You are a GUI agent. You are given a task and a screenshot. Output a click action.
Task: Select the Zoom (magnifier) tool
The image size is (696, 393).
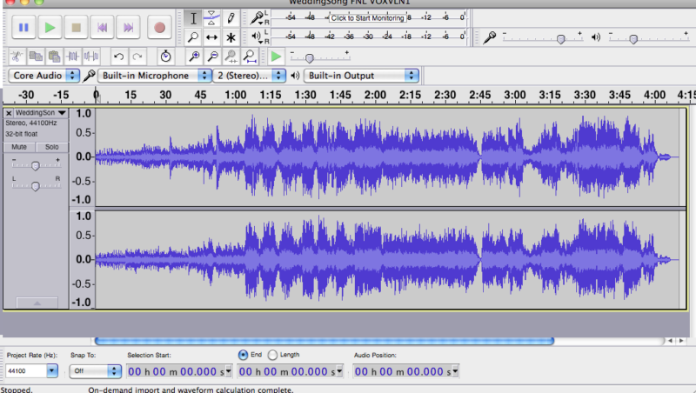click(193, 37)
